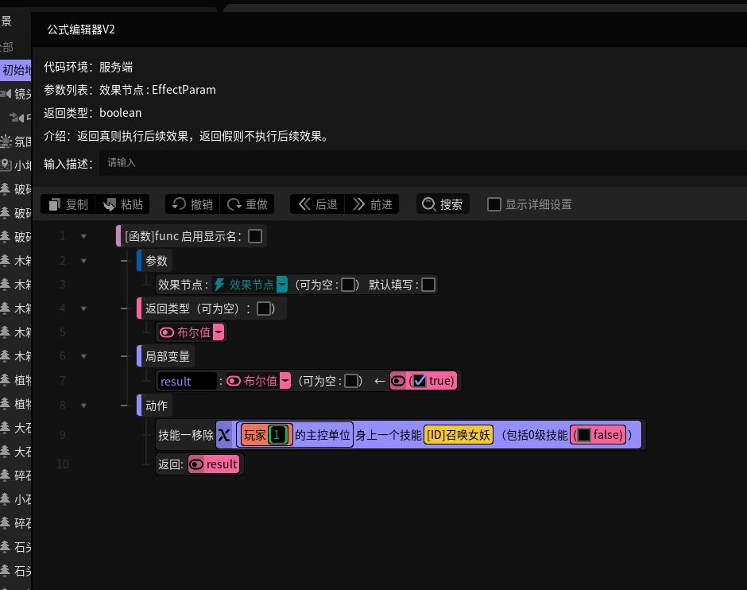Image resolution: width=747 pixels, height=590 pixels.
Task: Select the 氛围 item in the sidebar
Action: click(x=22, y=142)
